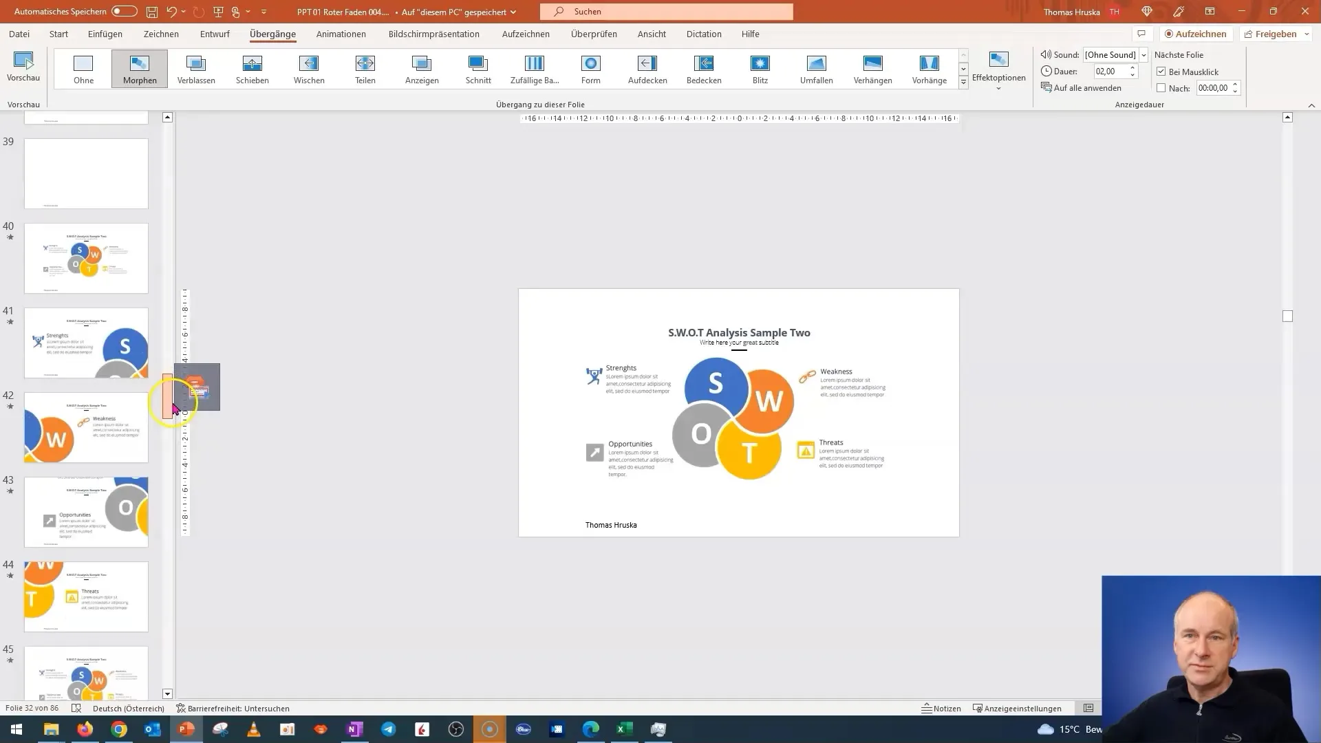Toggle Automatisches Speichern on/off
The height and width of the screenshot is (743, 1321).
(x=122, y=11)
